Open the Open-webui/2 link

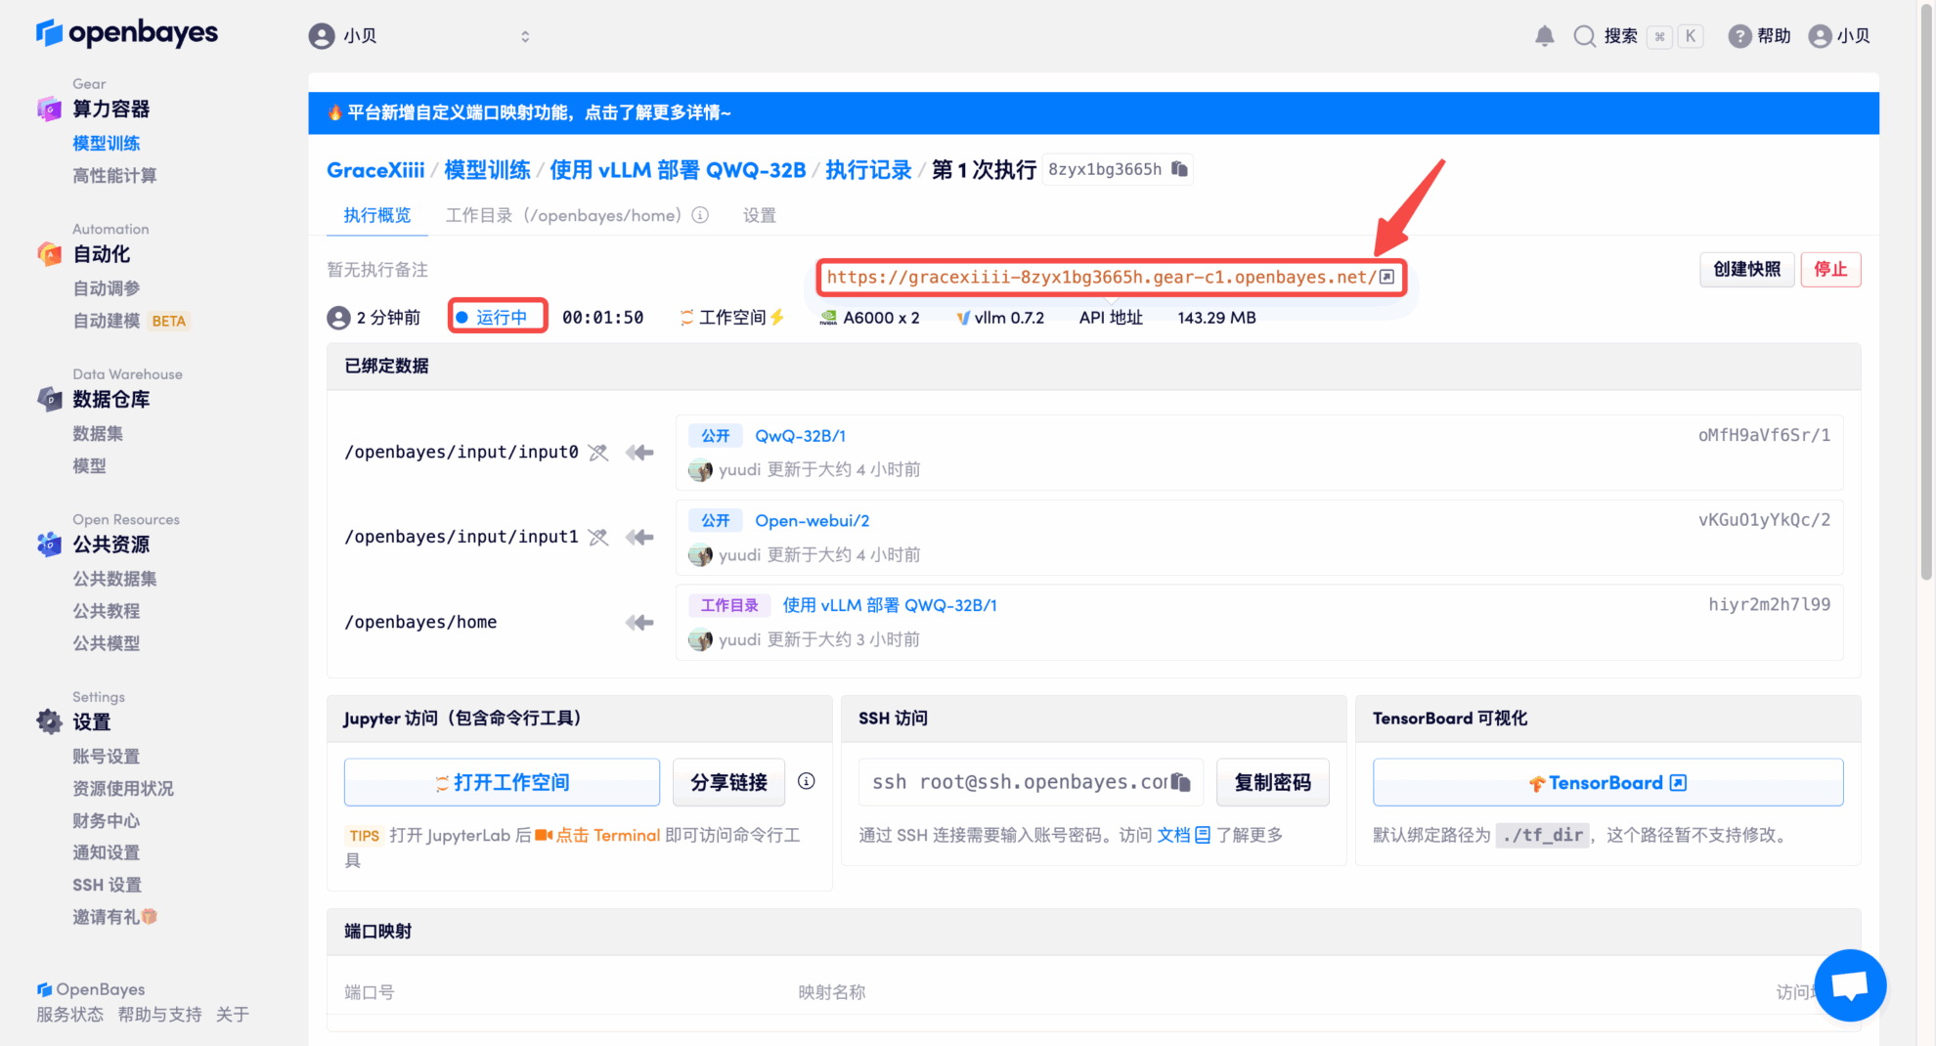tap(812, 520)
